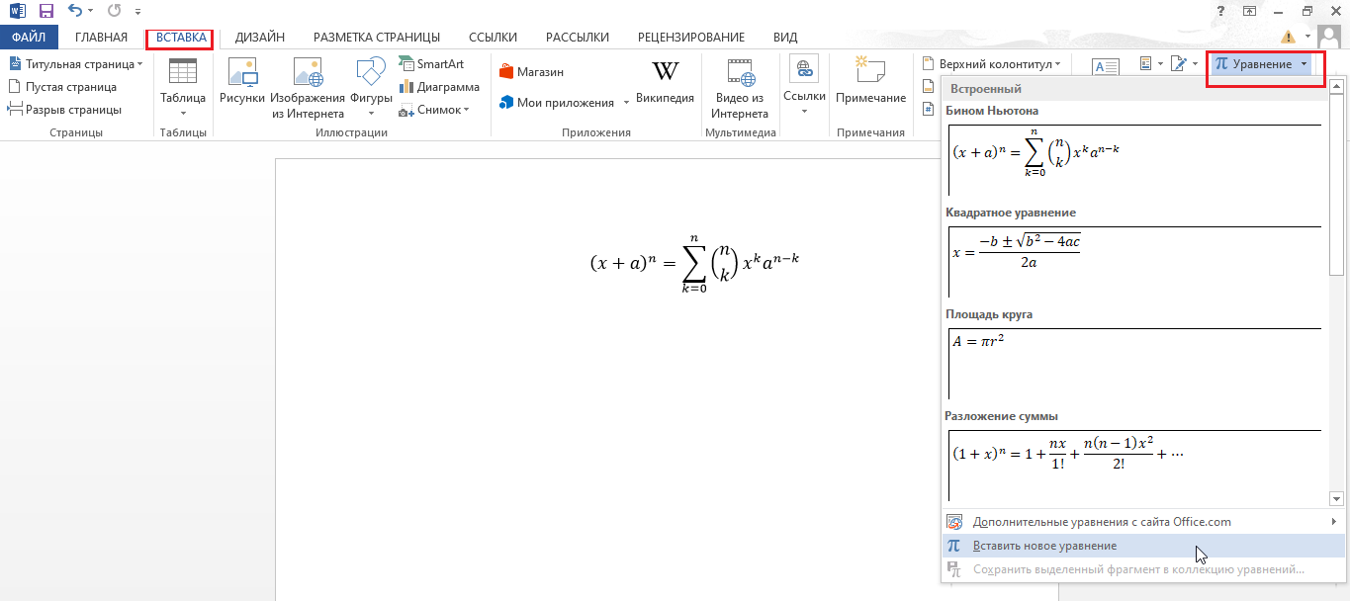
Task: Expand the Титульная страница dropdown
Action: coord(139,64)
